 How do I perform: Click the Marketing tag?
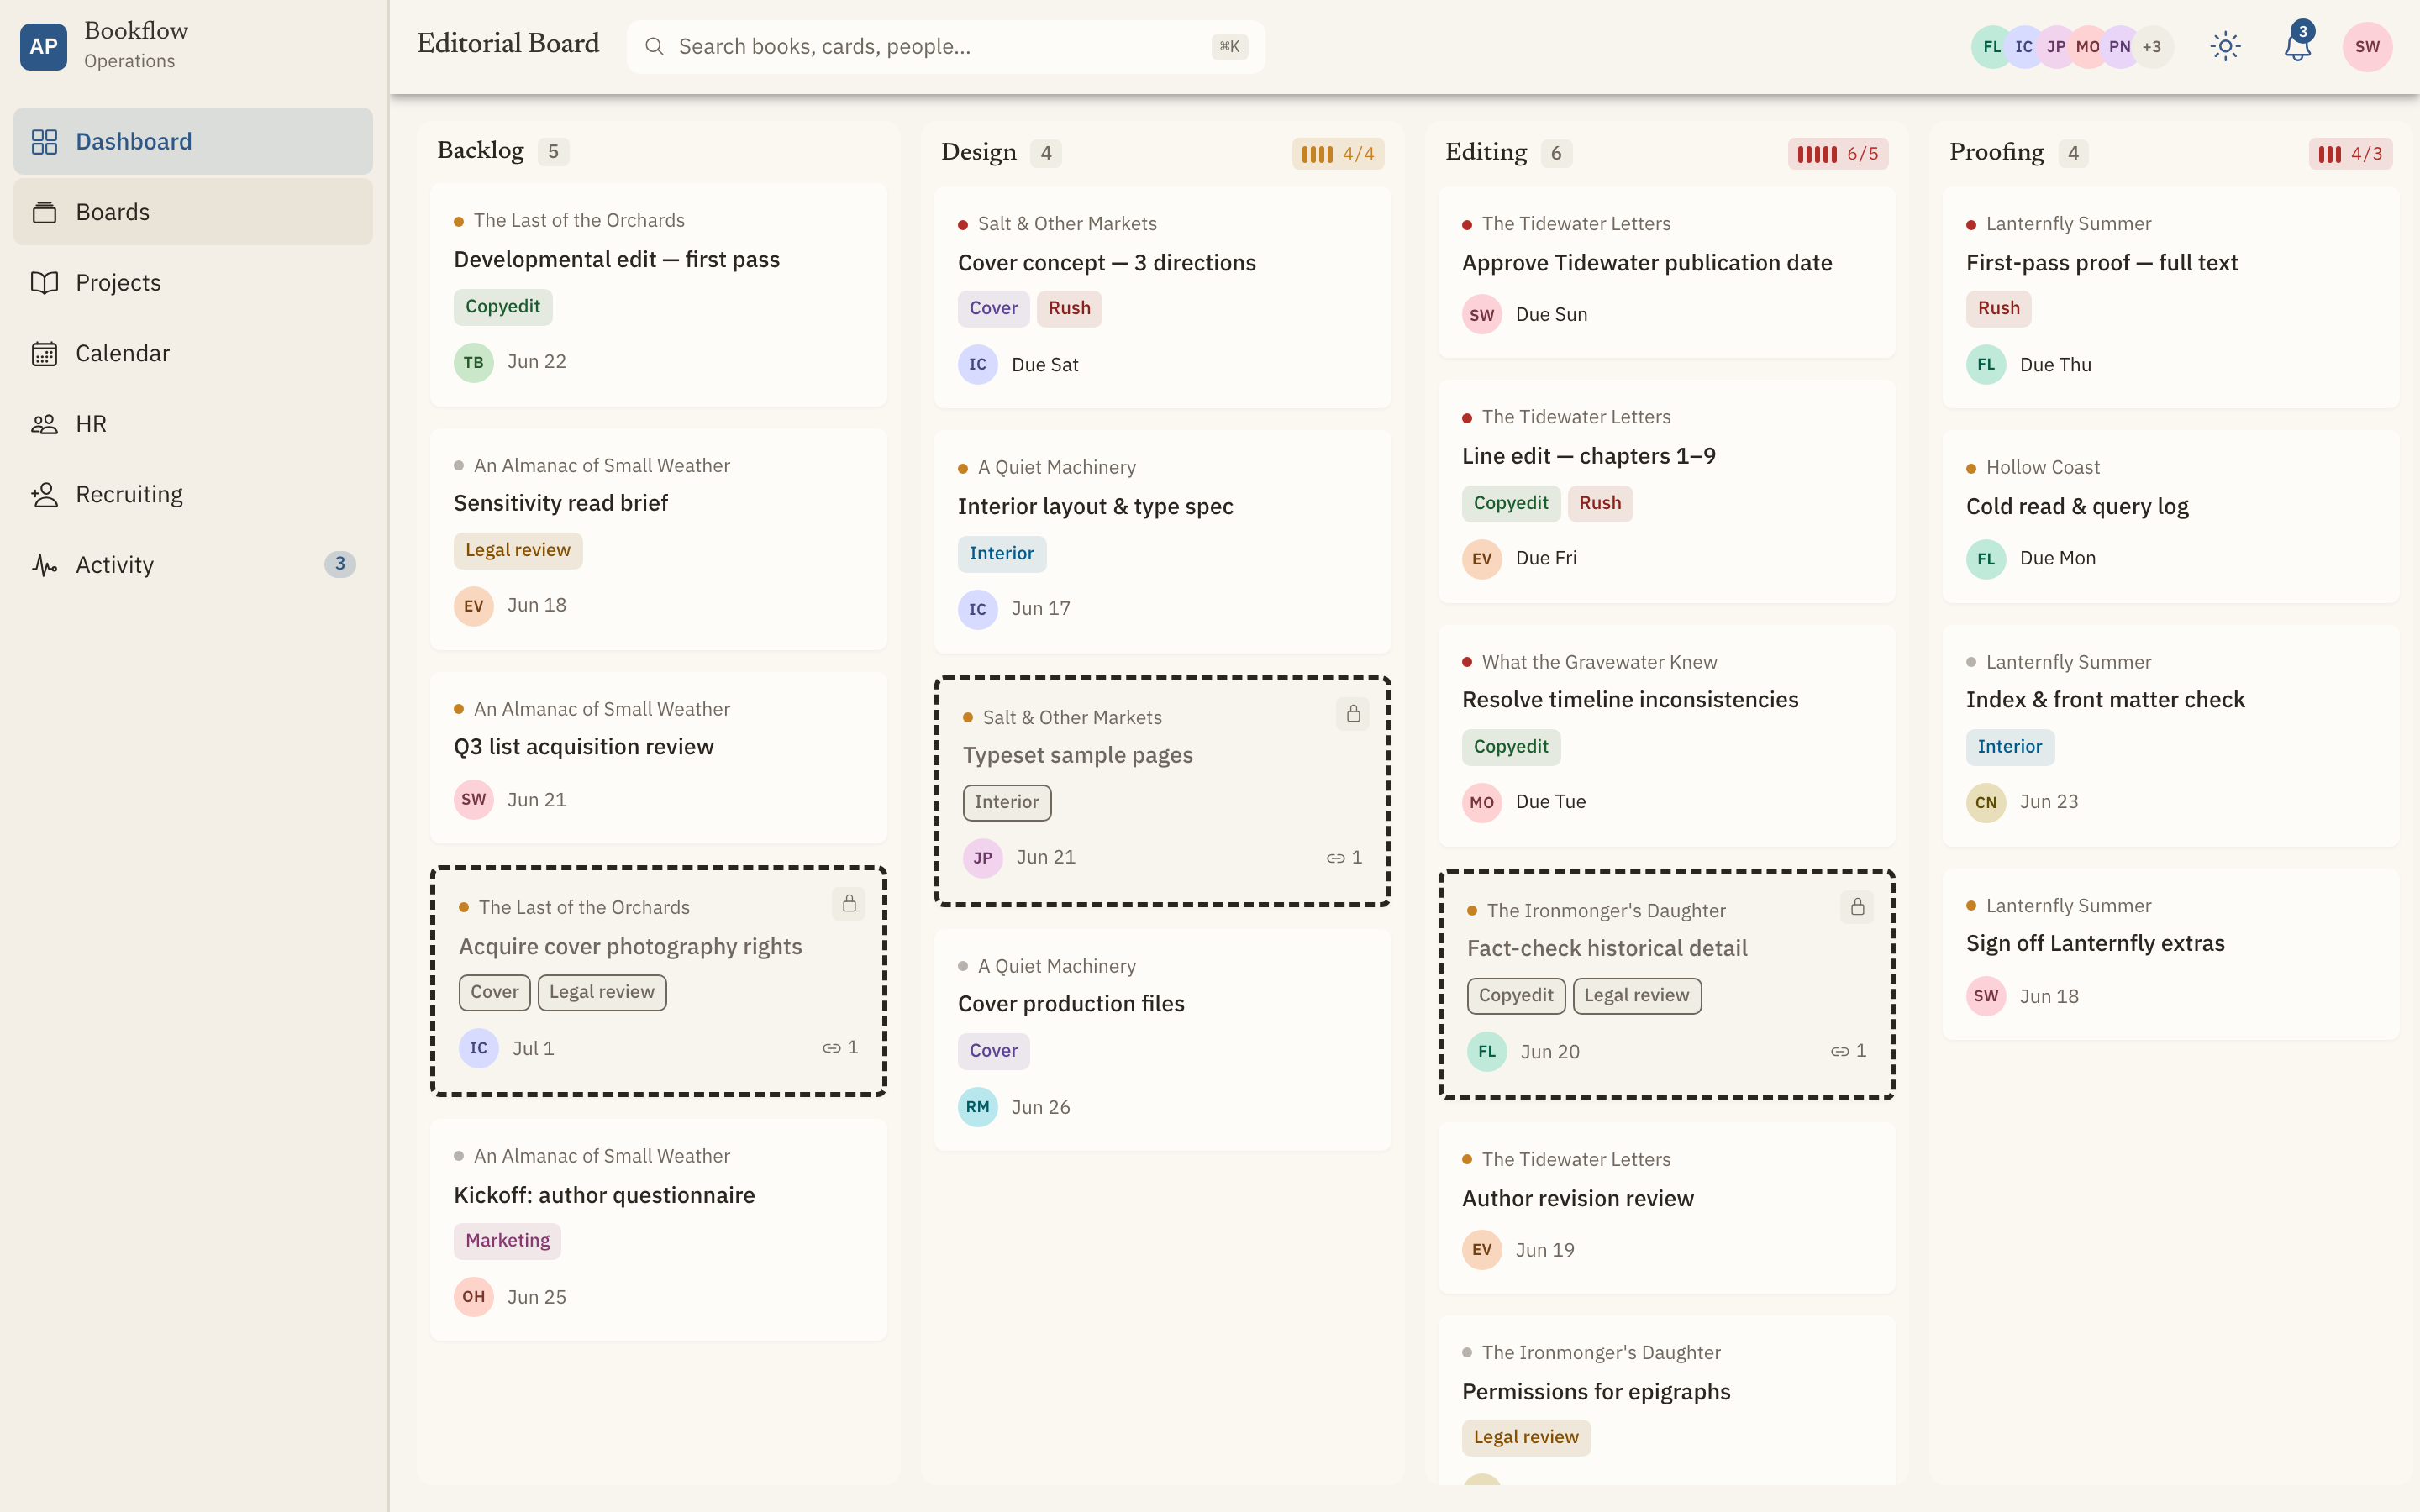tap(507, 1241)
